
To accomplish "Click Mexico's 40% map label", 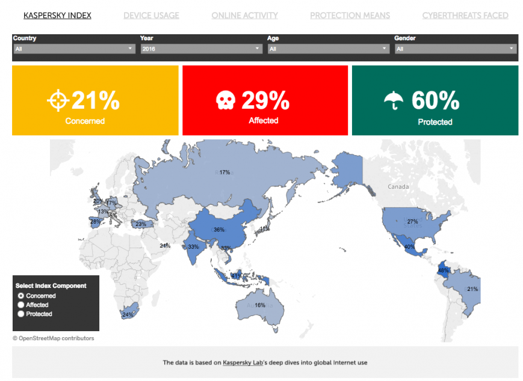I will (x=410, y=247).
